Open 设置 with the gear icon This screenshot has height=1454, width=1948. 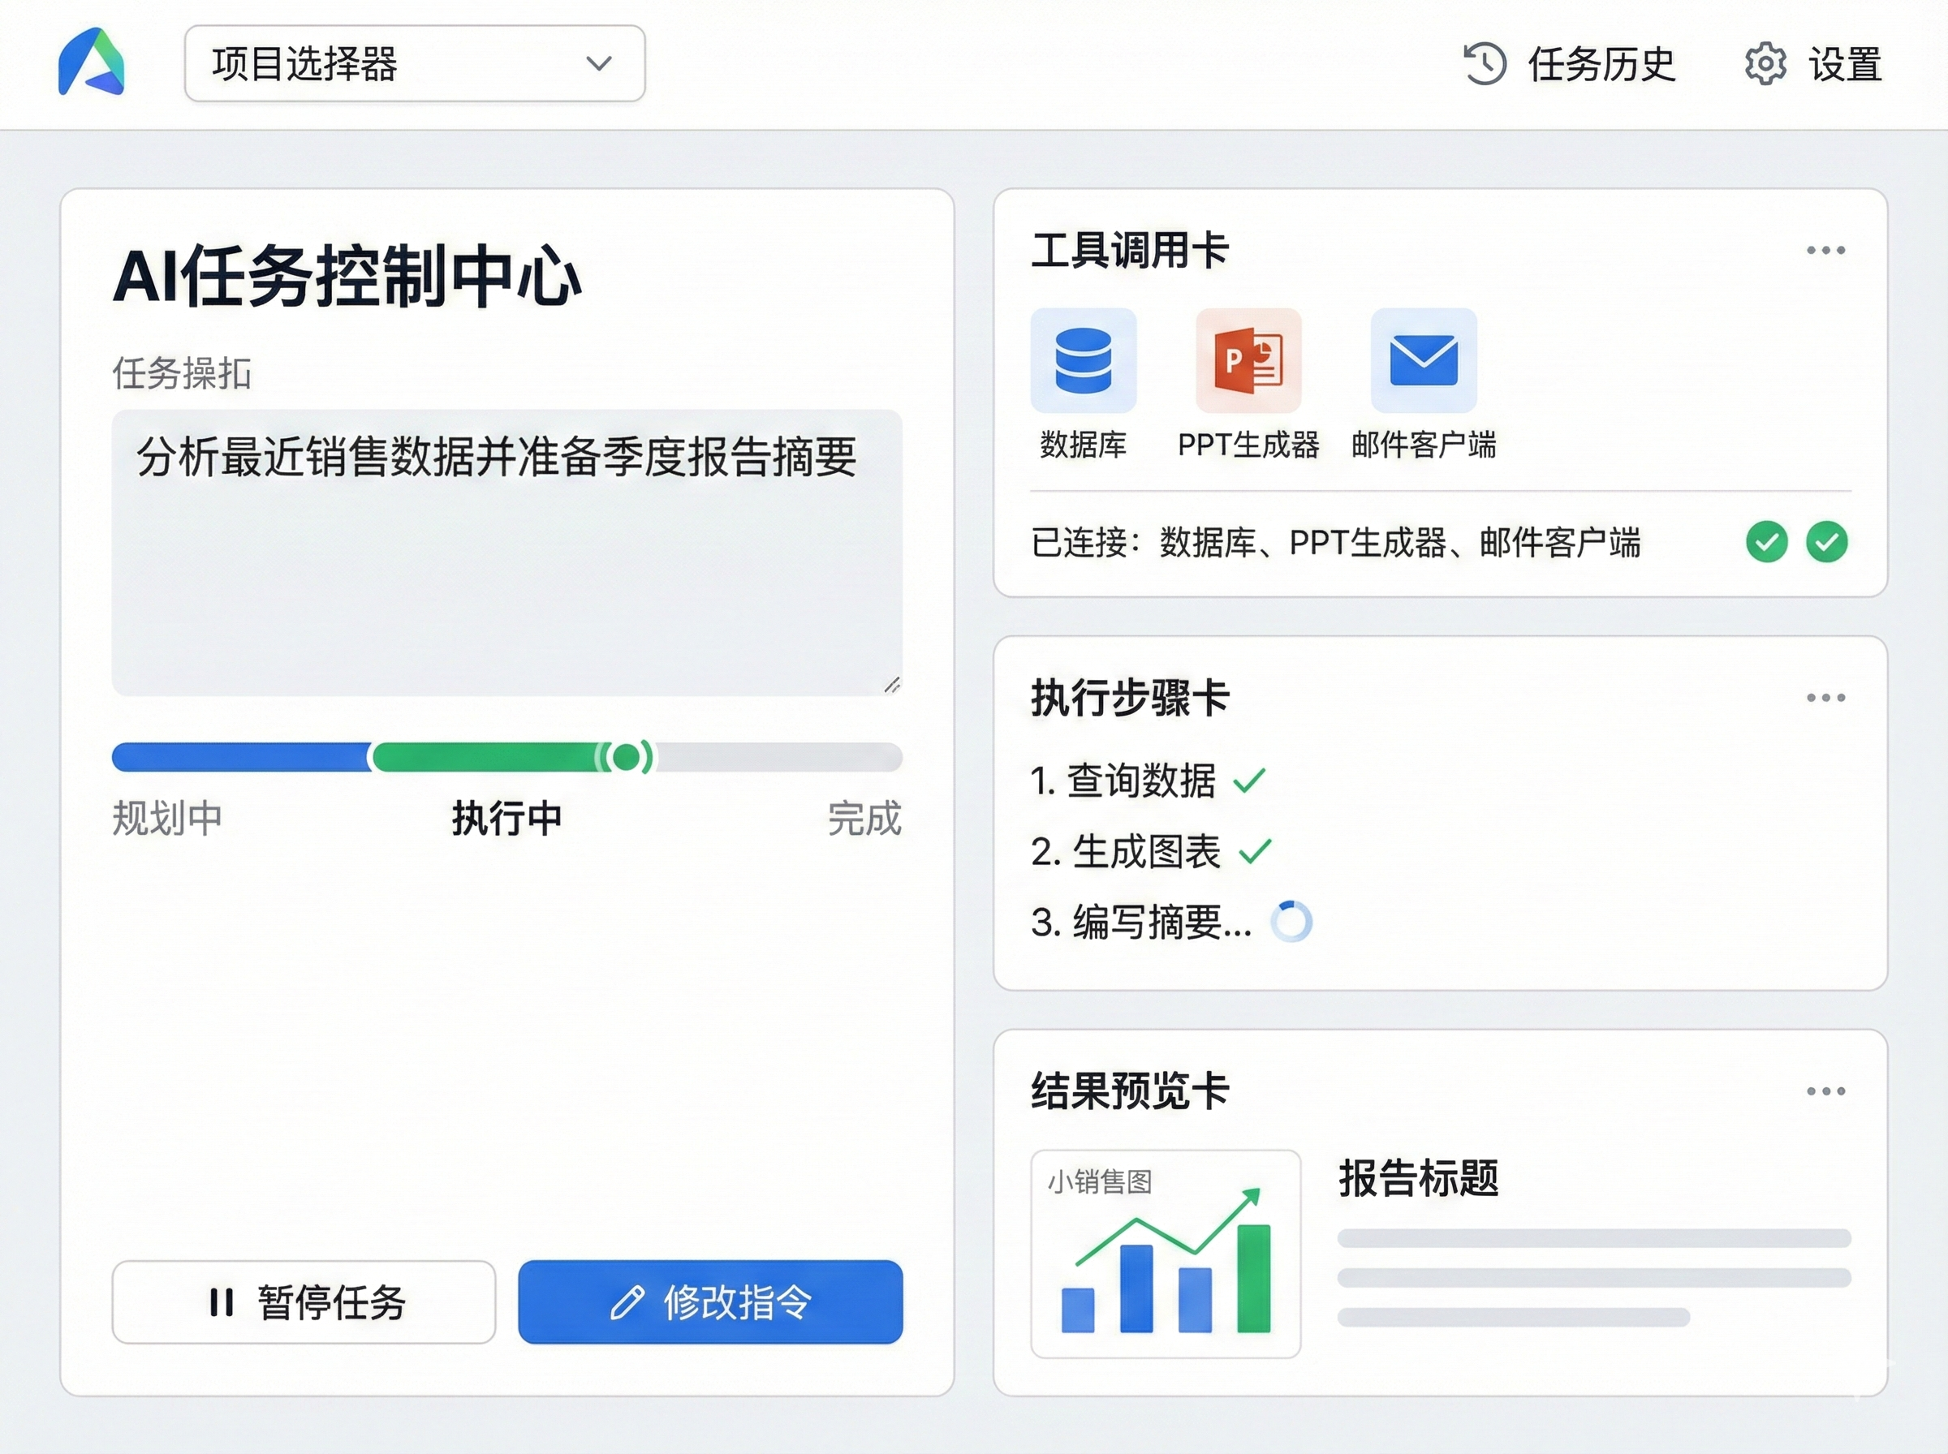tap(1763, 62)
